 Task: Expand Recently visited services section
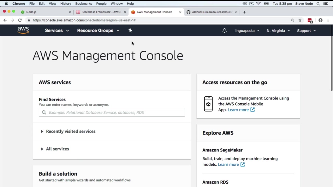[x=71, y=131]
